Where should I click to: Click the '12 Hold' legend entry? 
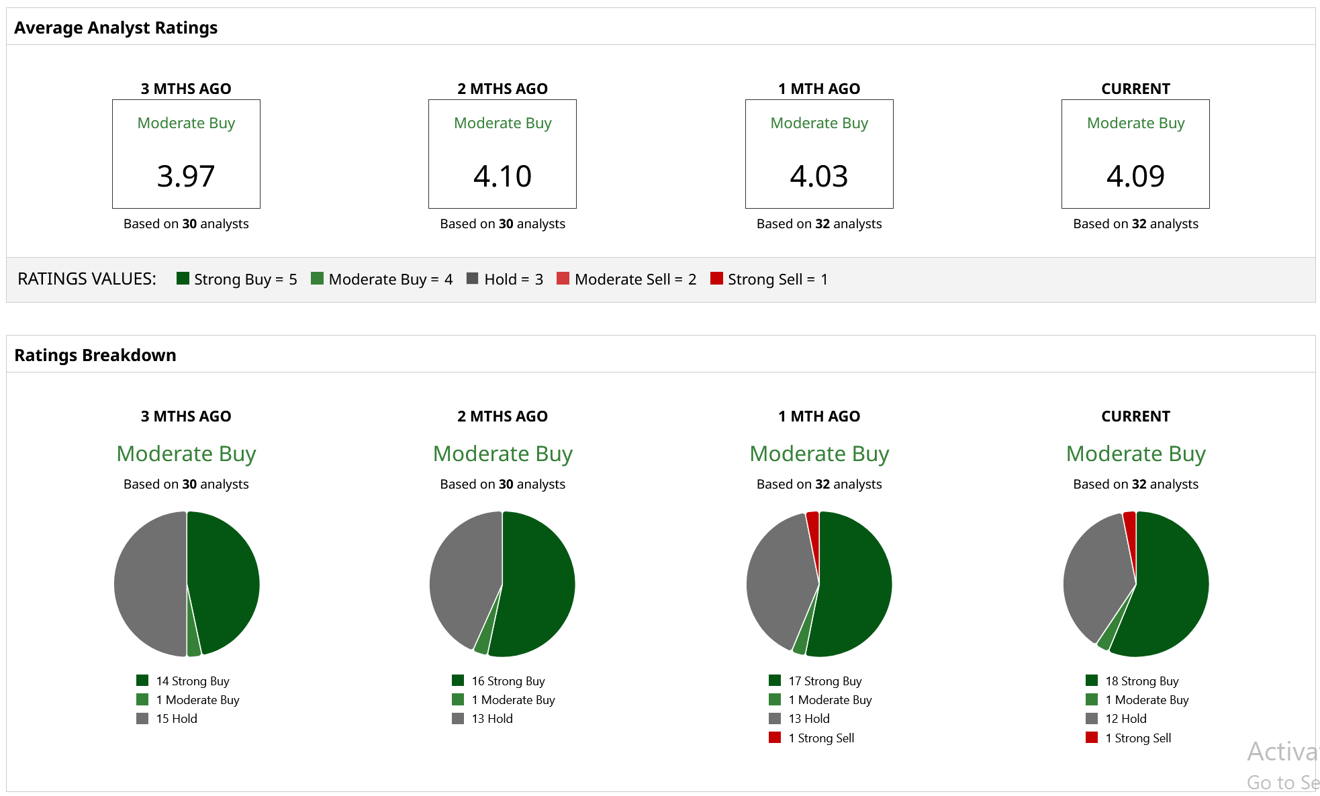tap(1126, 718)
